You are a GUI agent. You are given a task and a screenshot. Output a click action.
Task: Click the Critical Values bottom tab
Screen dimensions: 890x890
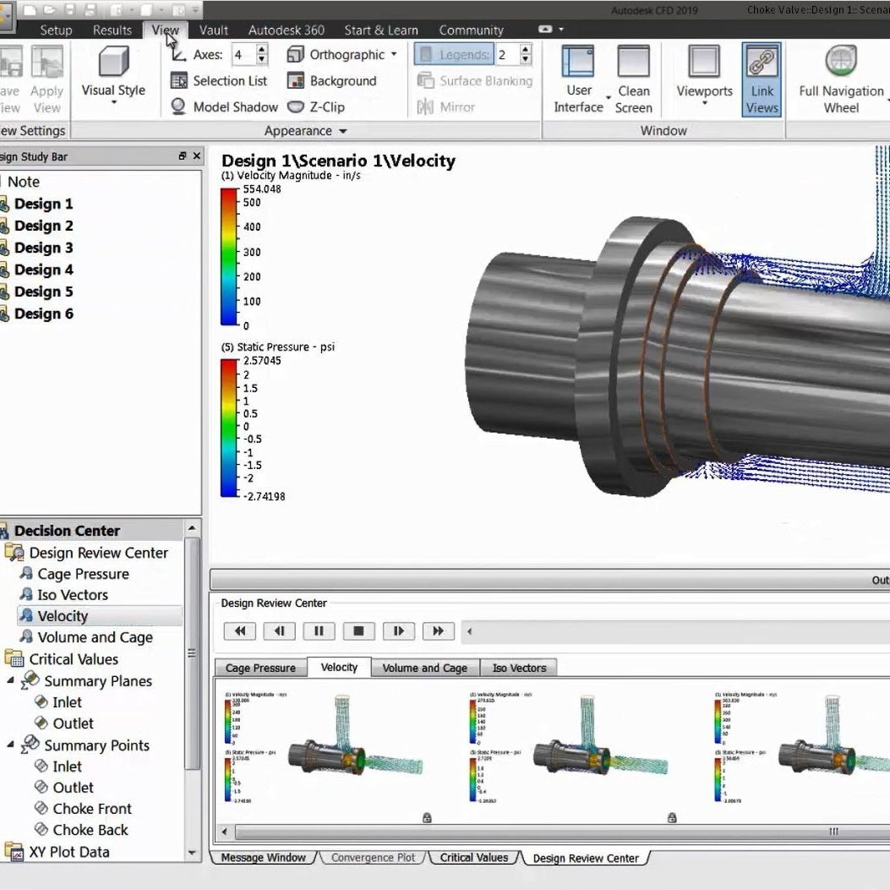(x=473, y=857)
